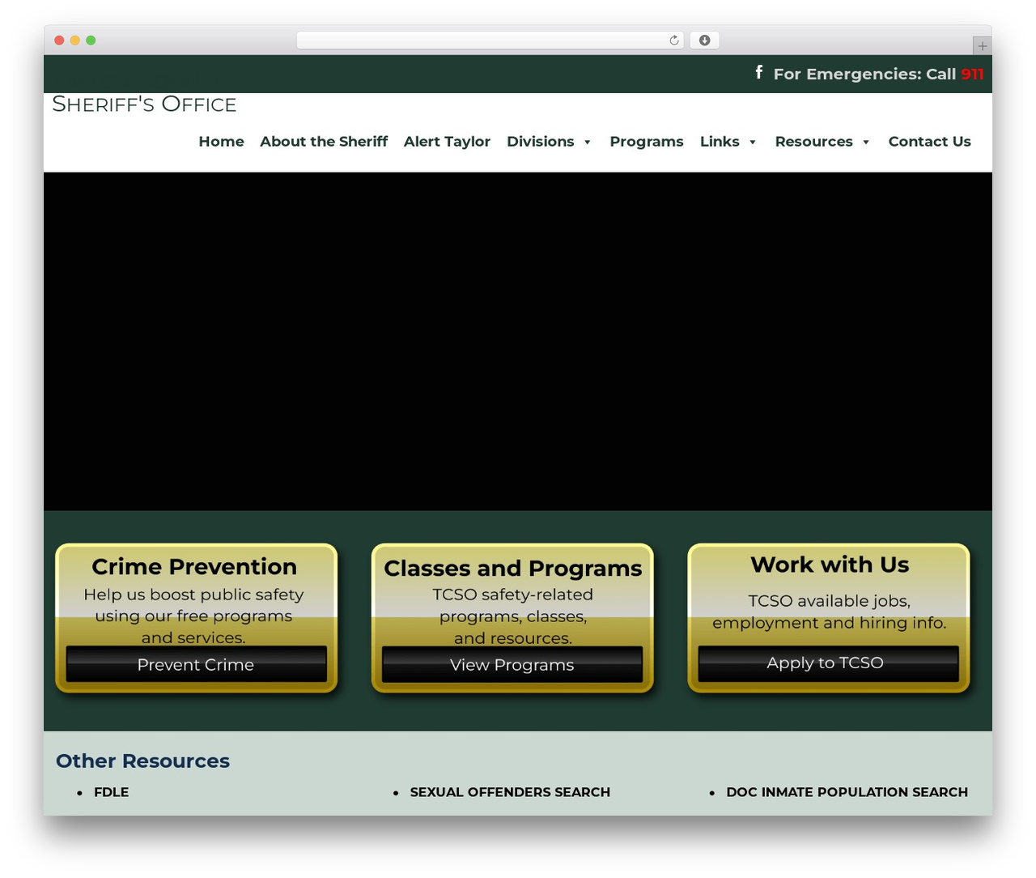Open About the Sheriff page
Image resolution: width=1036 pixels, height=878 pixels.
(x=324, y=142)
